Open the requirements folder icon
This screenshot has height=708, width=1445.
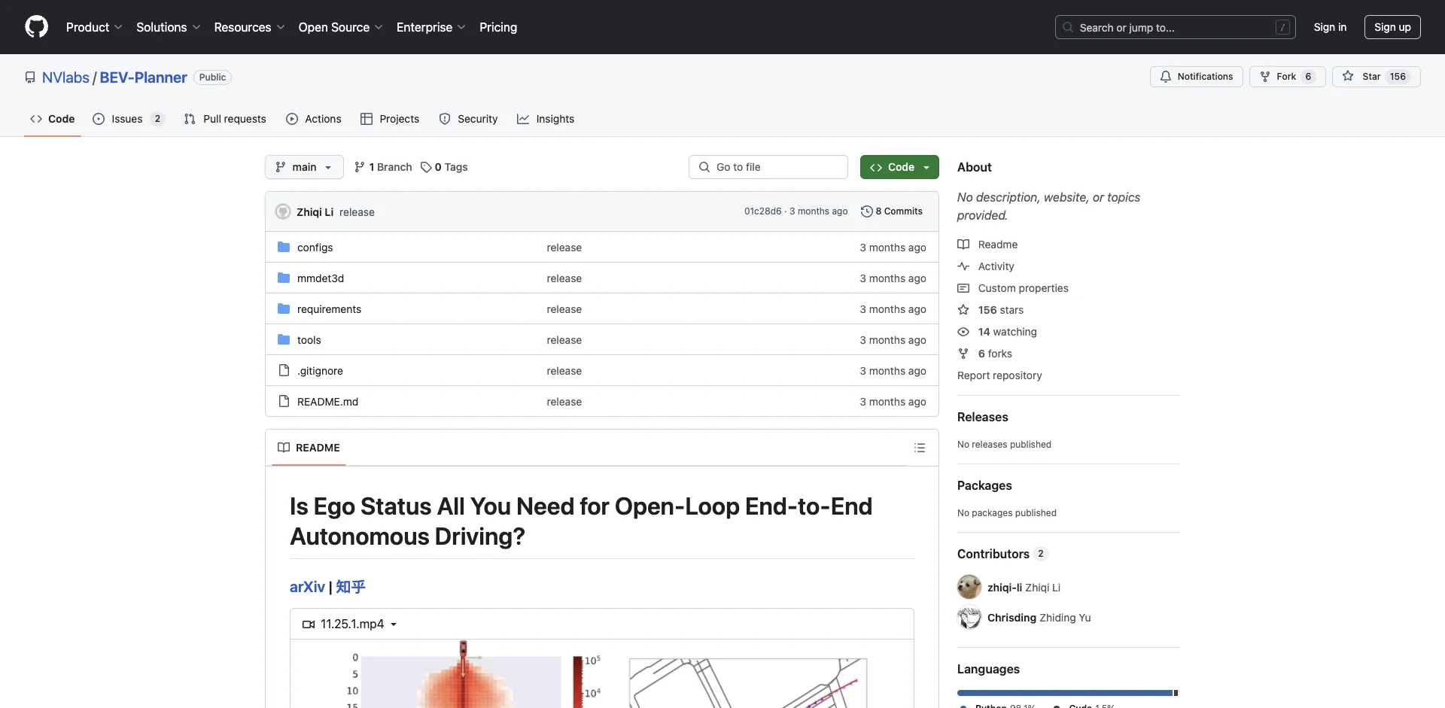click(284, 309)
